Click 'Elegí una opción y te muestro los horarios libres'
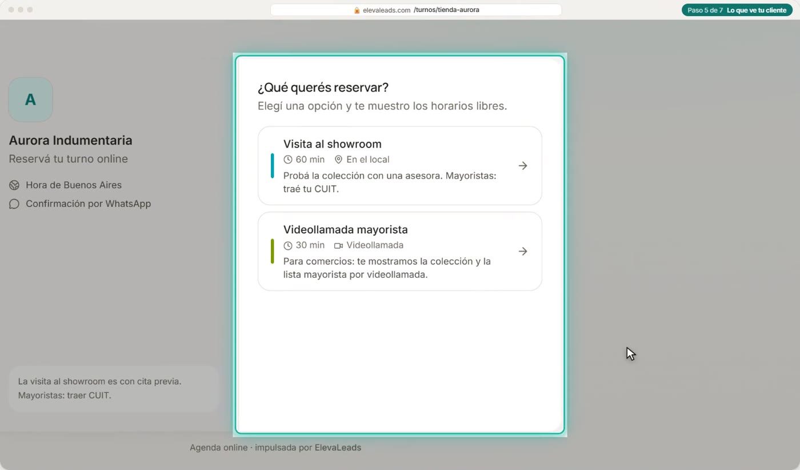This screenshot has height=470, width=800. point(382,106)
